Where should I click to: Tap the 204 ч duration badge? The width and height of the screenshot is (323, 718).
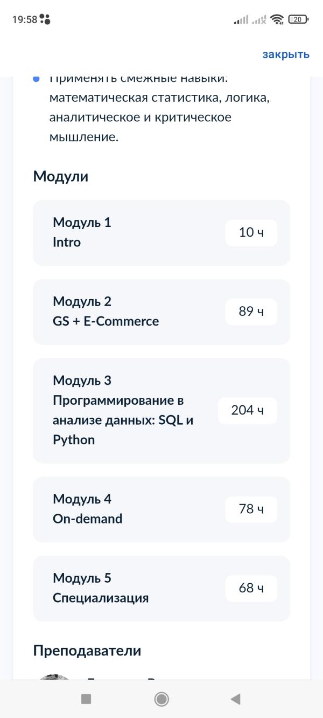click(x=247, y=411)
